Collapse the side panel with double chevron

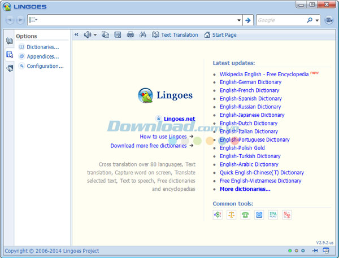coord(77,35)
